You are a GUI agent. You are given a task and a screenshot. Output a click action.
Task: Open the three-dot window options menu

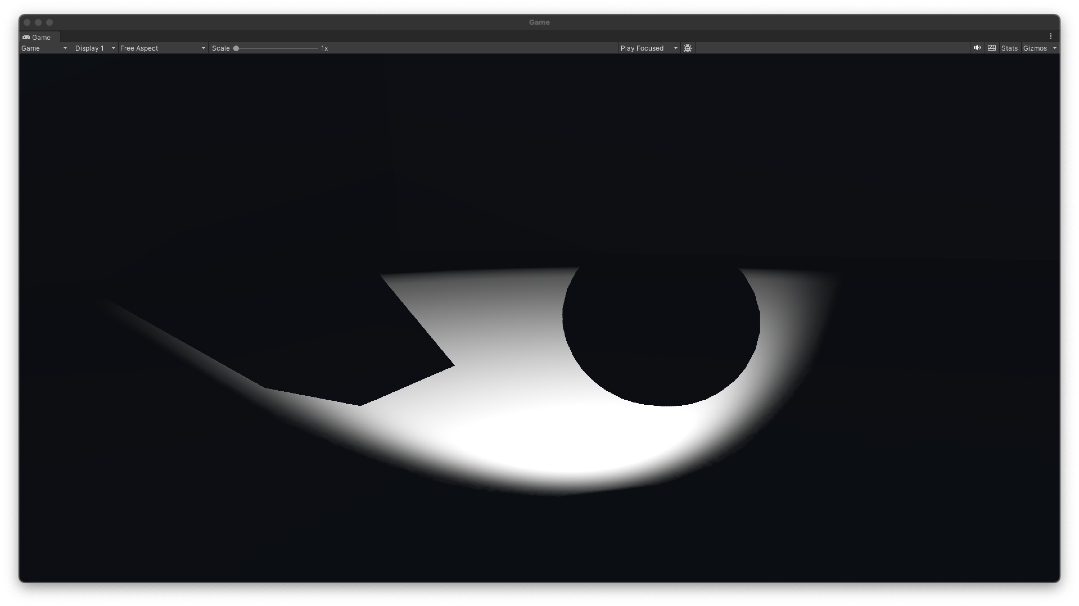[1051, 37]
